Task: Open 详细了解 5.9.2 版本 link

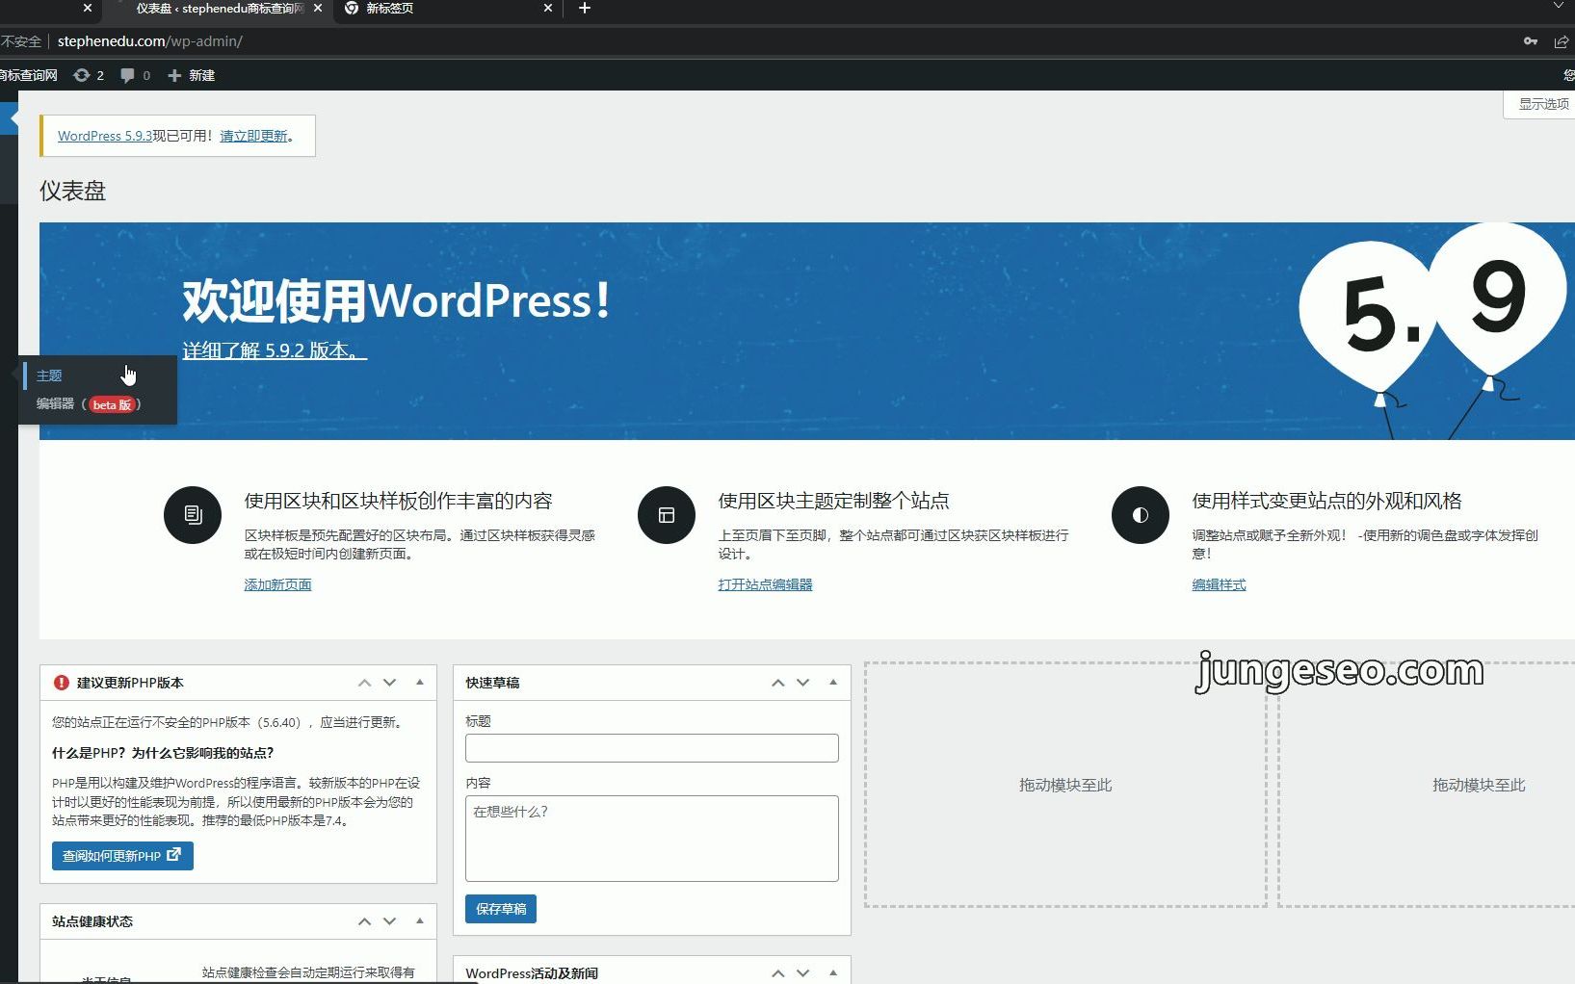Action: [x=275, y=350]
